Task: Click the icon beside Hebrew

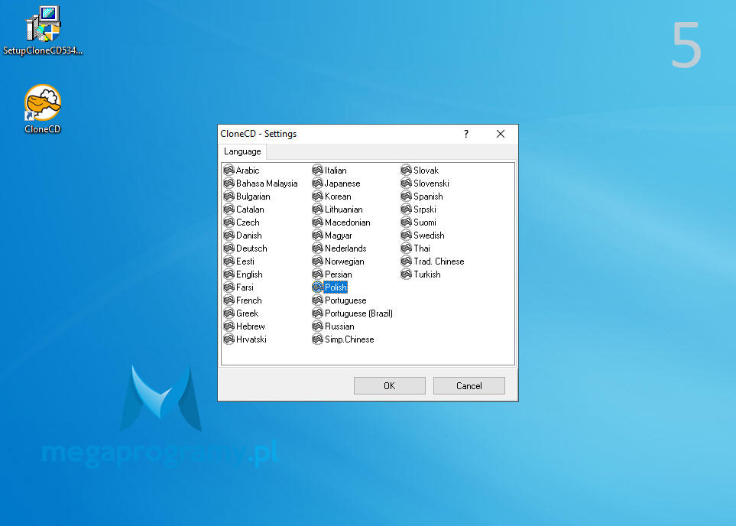Action: pyautogui.click(x=229, y=326)
